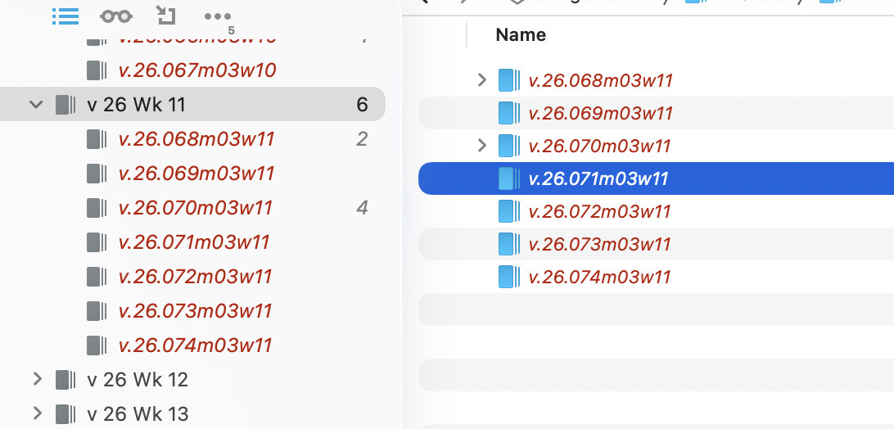Expand the v 26 Wk 13 group
Viewport: 894px width, 429px height.
click(x=36, y=413)
